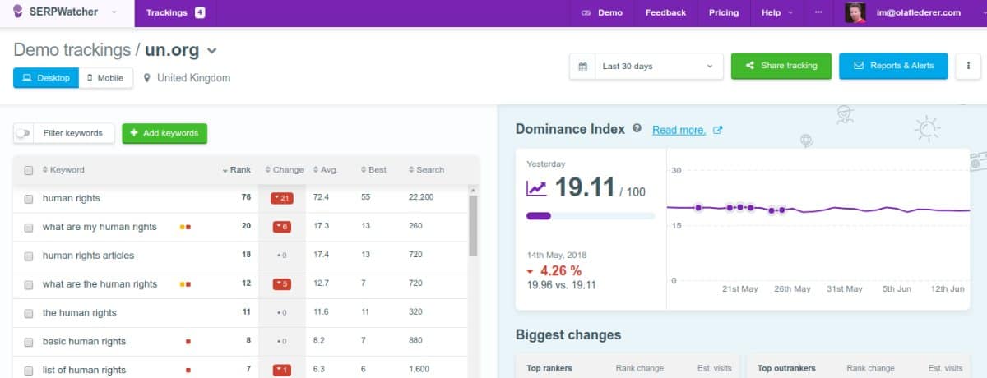This screenshot has width=987, height=378.
Task: Click the red -6 change badge
Action: pos(282,227)
